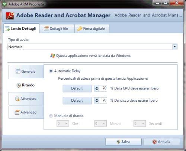Click '% Della CPU deve essere libero' text
186x151 pixels.
pyautogui.click(x=134, y=88)
